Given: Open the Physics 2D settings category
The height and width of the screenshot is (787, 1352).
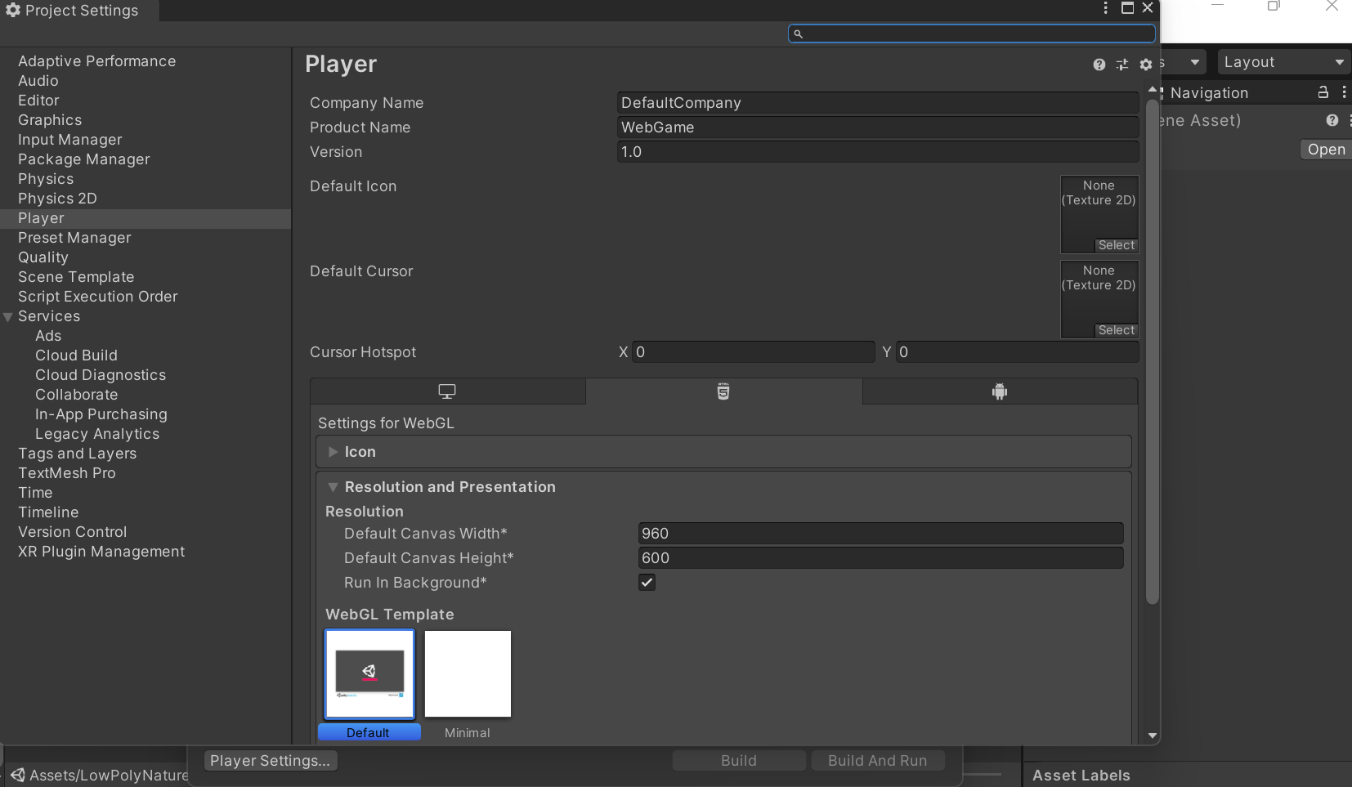Looking at the screenshot, I should click(57, 199).
